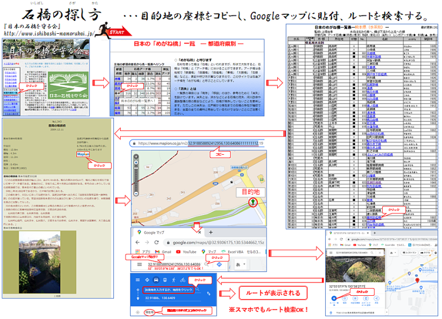Select the car driving mode icon

pyautogui.click(x=156, y=280)
